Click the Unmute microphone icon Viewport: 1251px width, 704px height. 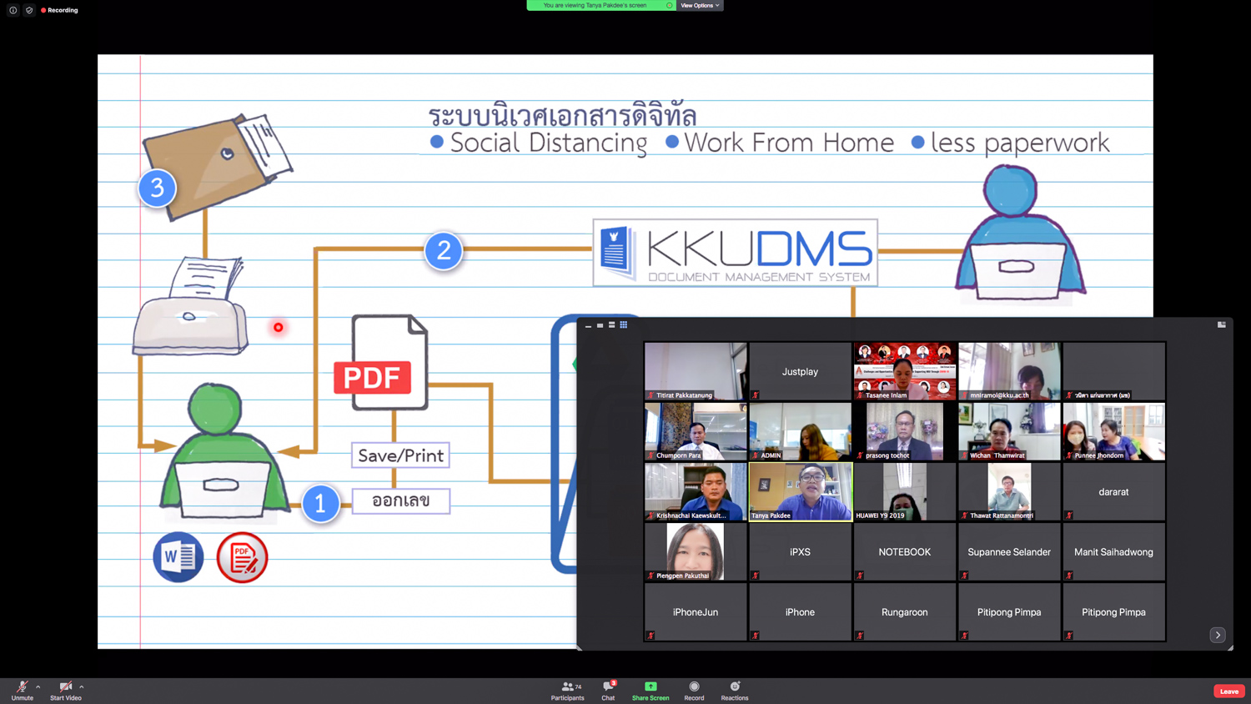pyautogui.click(x=22, y=687)
